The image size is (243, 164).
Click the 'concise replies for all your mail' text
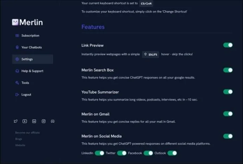[129, 122]
